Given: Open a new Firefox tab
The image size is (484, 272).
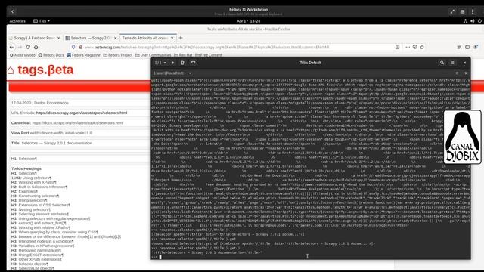Looking at the screenshot, I should tap(181, 38).
